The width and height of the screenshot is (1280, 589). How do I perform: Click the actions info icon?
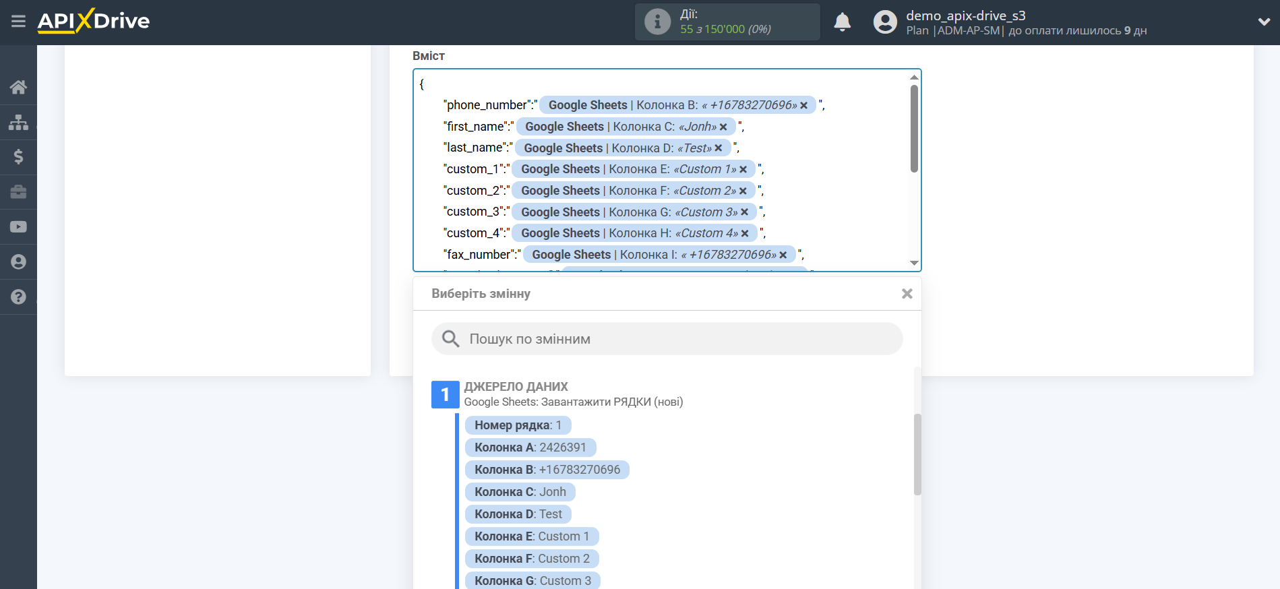(x=657, y=22)
